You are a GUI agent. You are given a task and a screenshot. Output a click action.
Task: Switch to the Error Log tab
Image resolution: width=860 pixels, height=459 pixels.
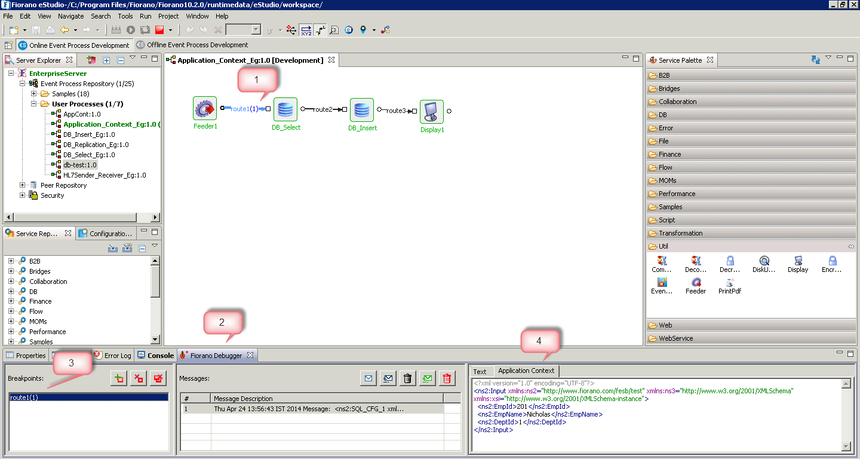point(112,355)
